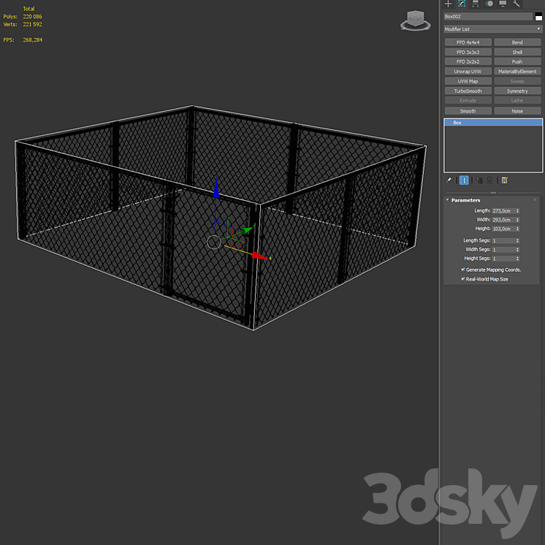Open the Display panel tab
Viewport: 545px width, 545px height.
503,4
